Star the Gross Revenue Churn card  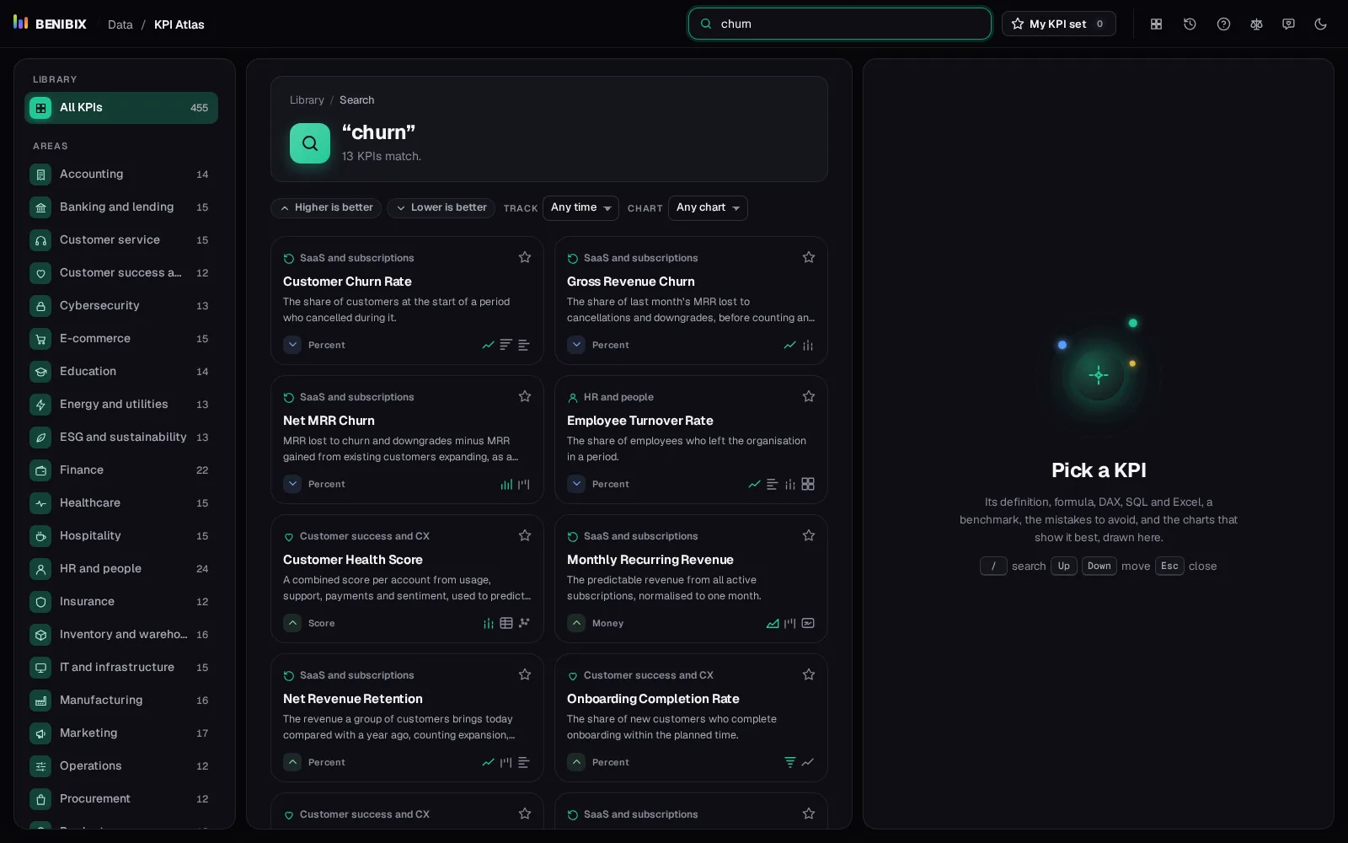tap(809, 257)
